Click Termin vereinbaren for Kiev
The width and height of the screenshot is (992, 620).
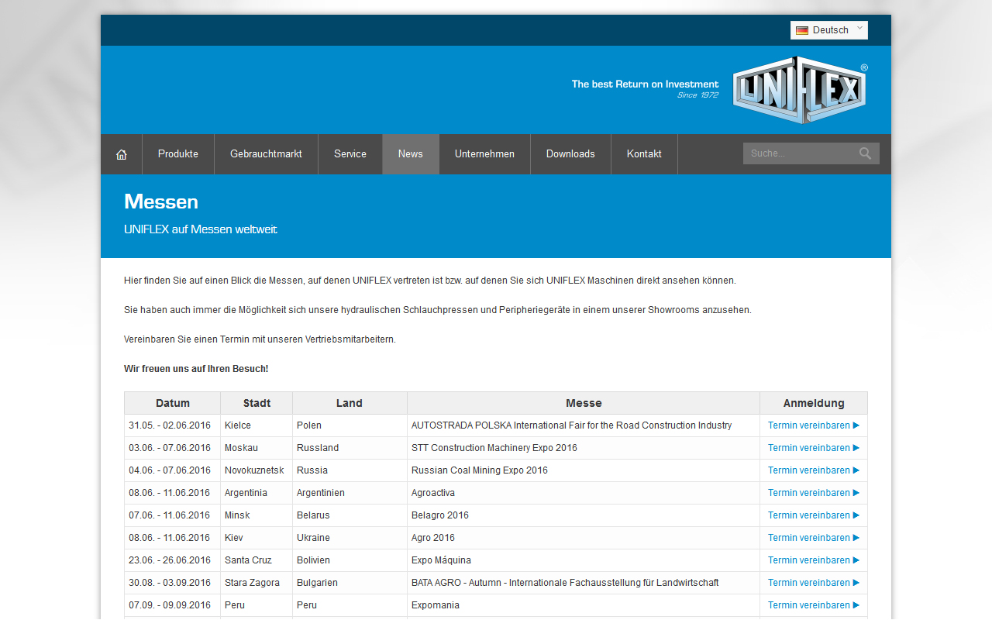coord(814,538)
